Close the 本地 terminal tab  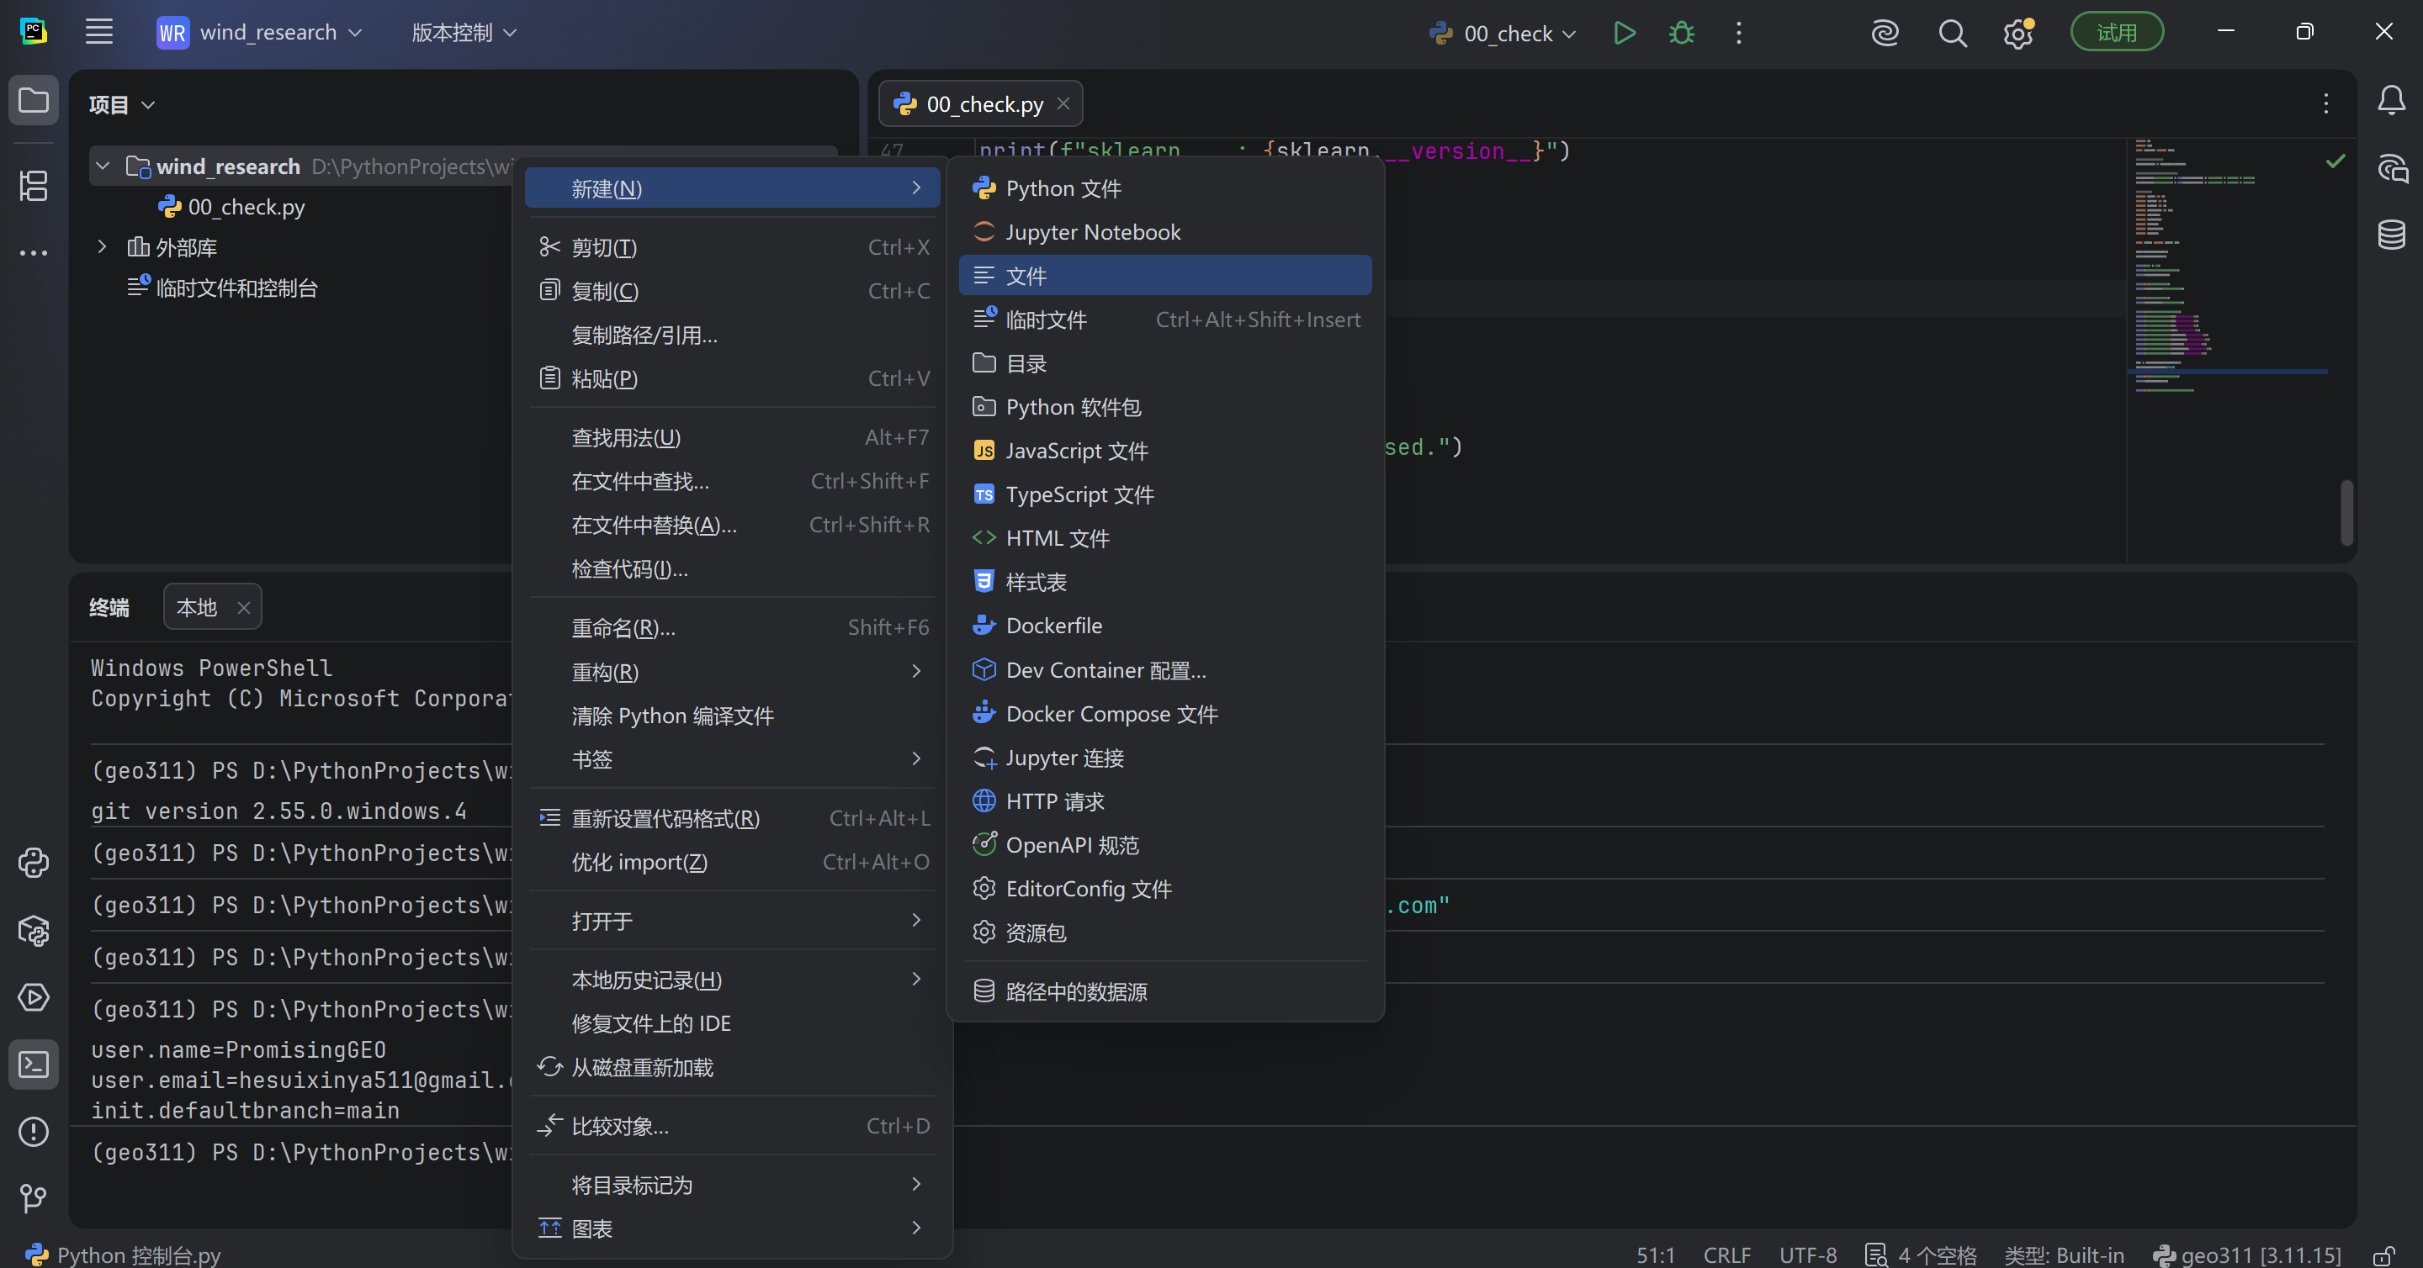(x=244, y=607)
